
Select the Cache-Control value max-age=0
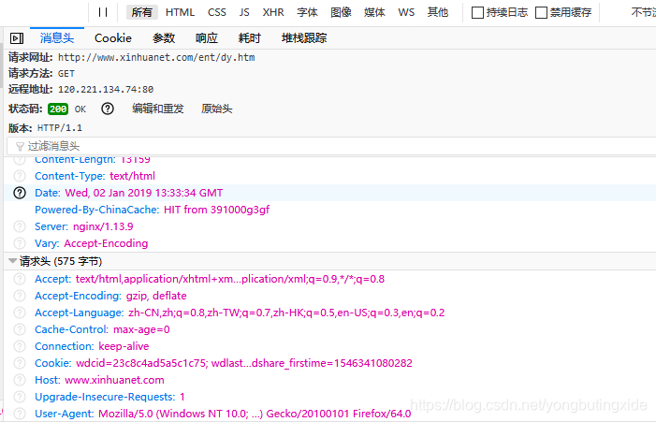coord(141,329)
